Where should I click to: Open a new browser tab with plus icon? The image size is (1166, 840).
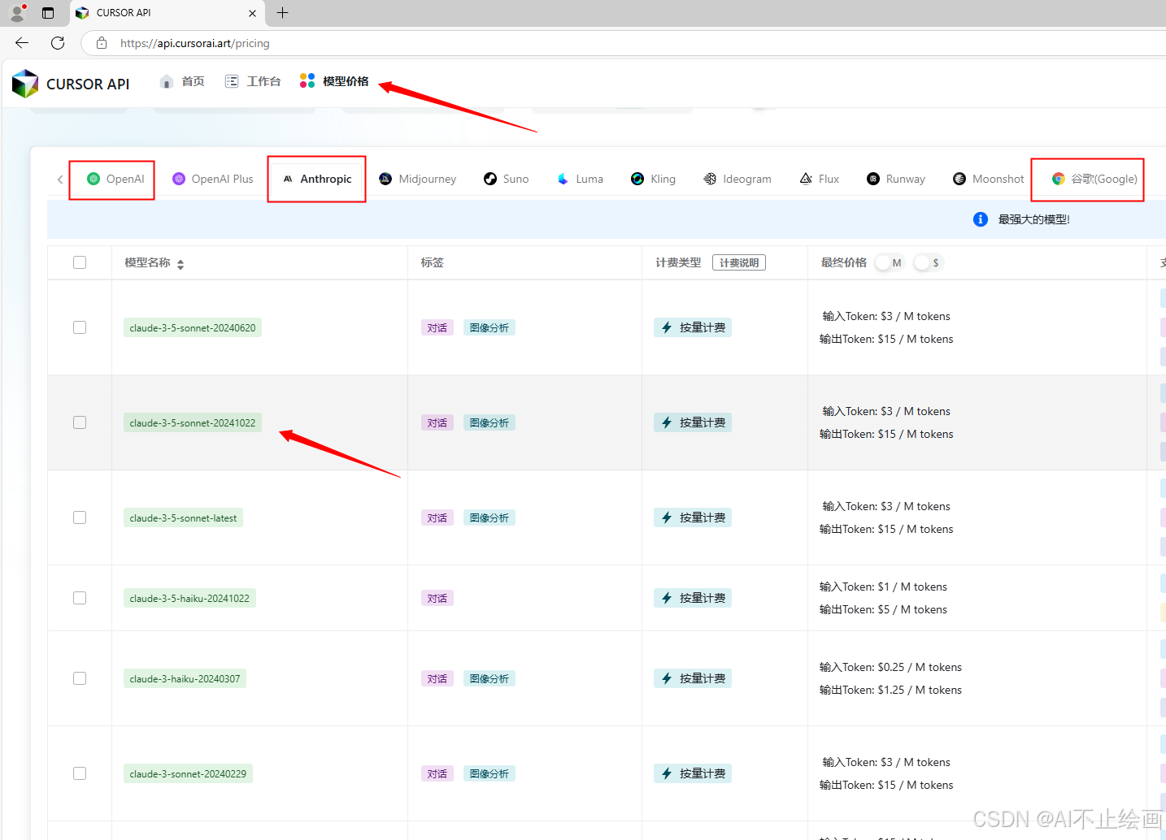point(283,12)
